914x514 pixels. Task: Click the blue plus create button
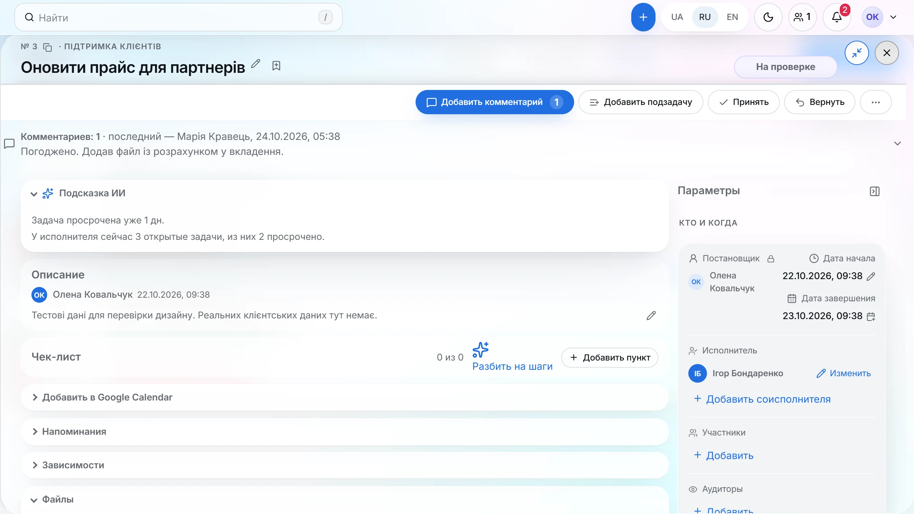coord(643,17)
